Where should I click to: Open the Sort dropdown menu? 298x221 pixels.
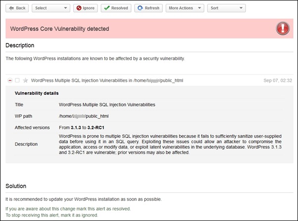tap(226, 8)
